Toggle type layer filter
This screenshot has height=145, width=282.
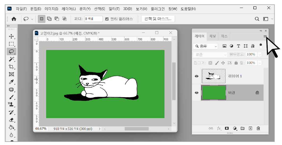[x=238, y=46]
